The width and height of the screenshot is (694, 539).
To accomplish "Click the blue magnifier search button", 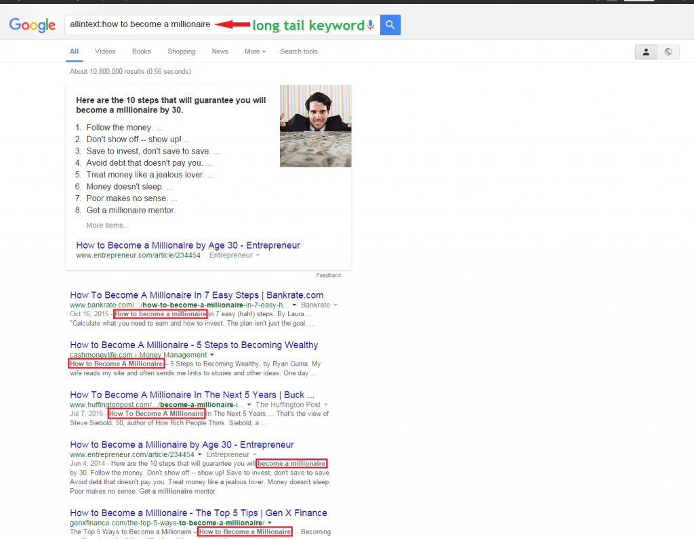I will click(390, 25).
